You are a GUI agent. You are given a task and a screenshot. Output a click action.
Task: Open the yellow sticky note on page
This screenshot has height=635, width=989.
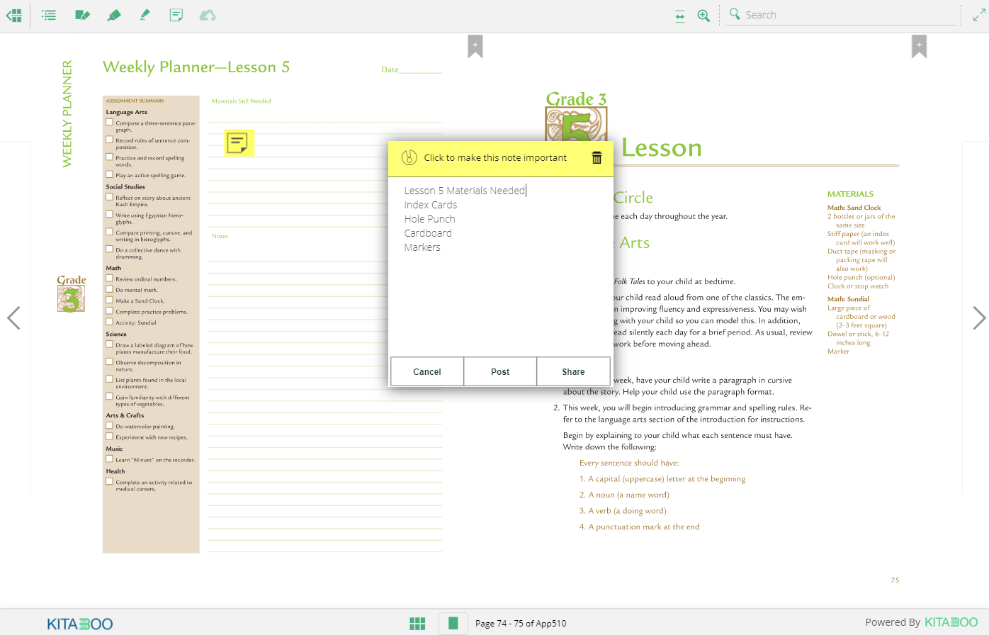coord(238,143)
